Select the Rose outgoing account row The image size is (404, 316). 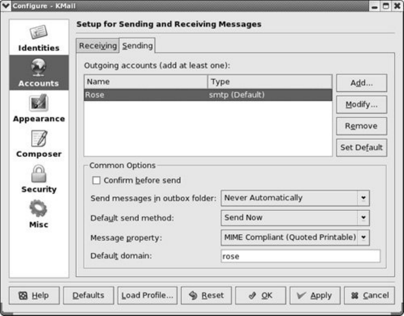click(208, 95)
